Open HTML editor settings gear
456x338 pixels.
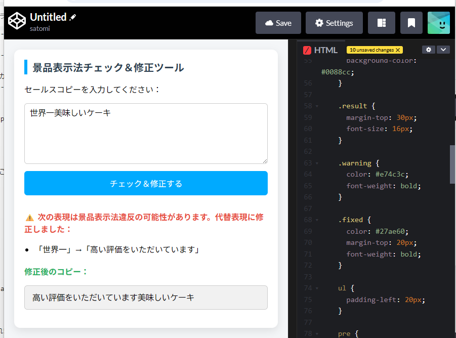coord(429,50)
